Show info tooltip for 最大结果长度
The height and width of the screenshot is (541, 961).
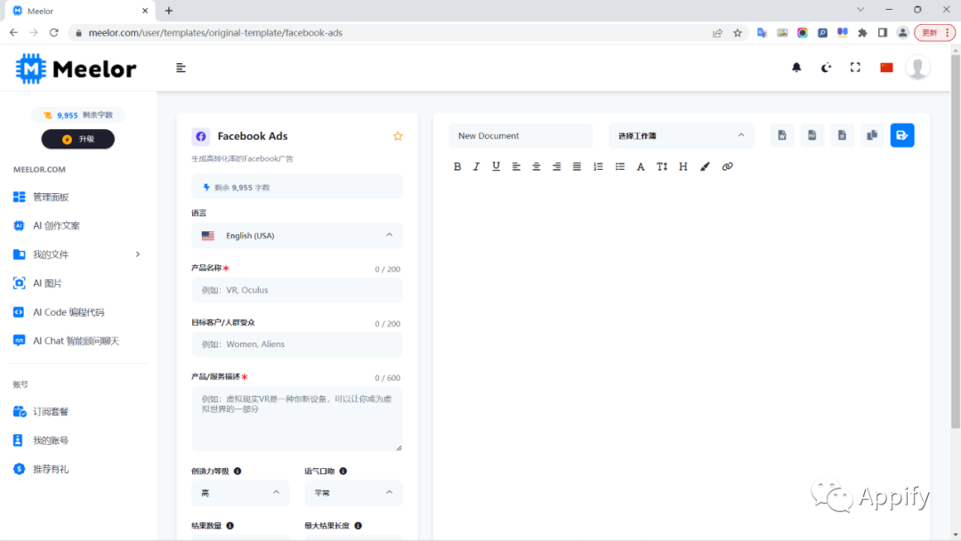click(358, 526)
